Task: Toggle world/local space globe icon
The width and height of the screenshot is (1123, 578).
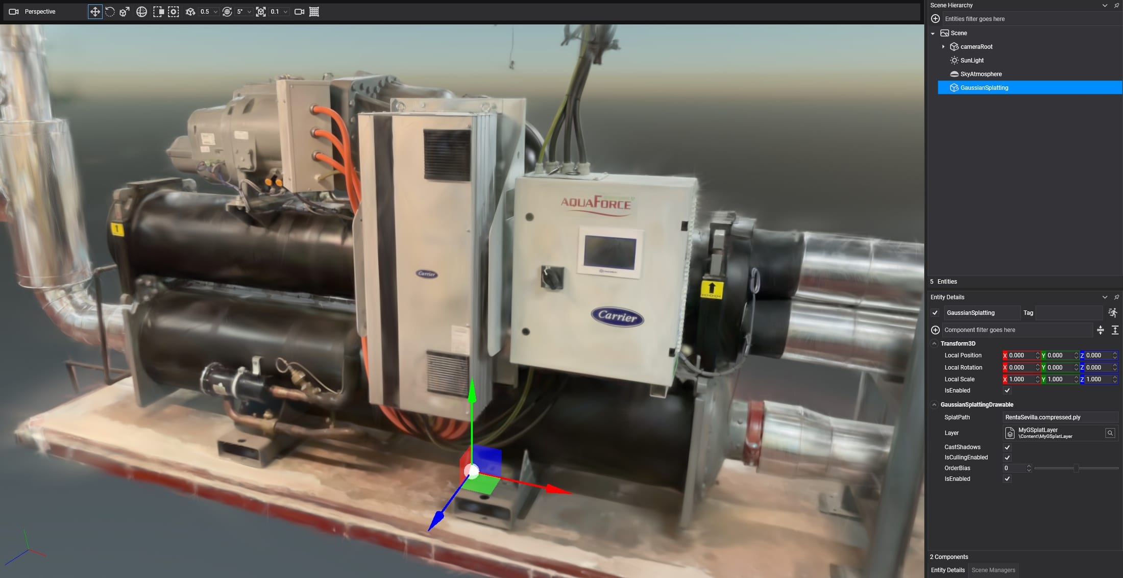Action: [141, 12]
